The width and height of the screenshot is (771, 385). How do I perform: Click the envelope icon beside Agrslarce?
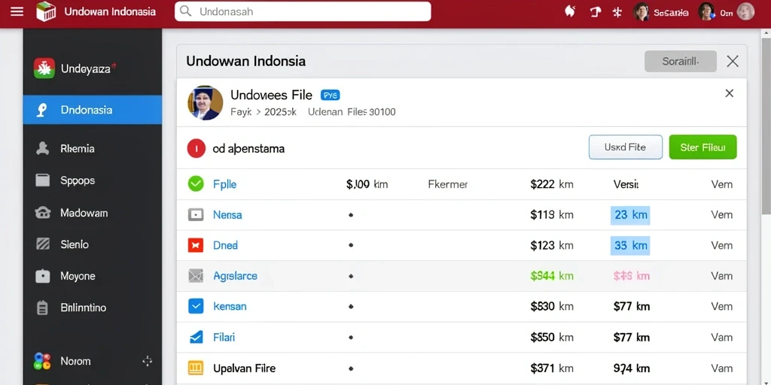196,275
